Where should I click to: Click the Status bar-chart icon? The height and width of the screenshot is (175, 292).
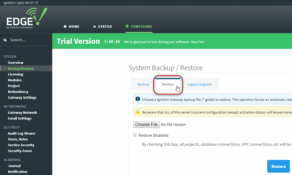tap(94, 26)
